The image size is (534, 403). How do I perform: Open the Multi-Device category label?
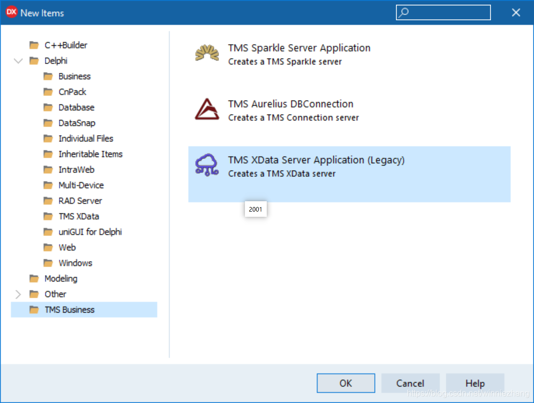[x=81, y=185]
